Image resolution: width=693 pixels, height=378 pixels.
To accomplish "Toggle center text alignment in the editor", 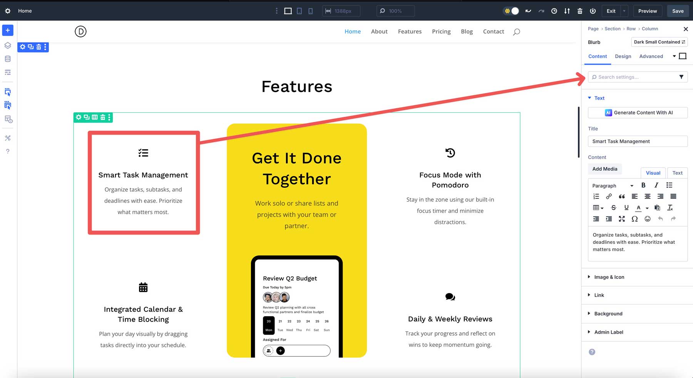I will (648, 196).
